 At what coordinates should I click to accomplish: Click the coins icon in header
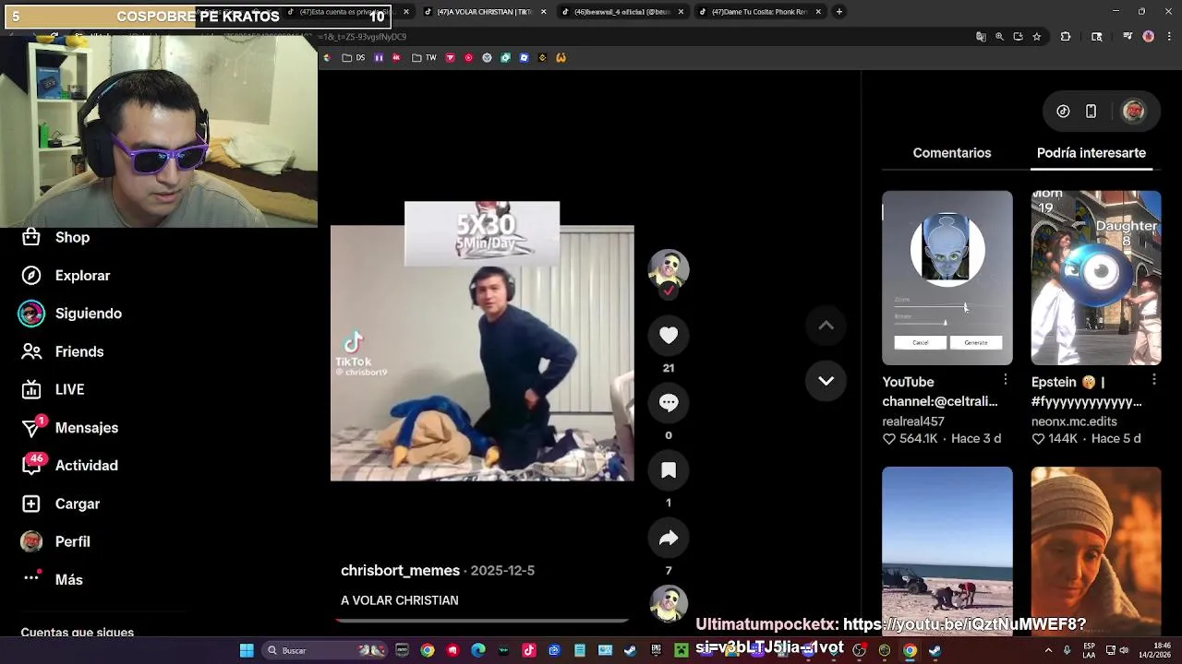click(1063, 112)
